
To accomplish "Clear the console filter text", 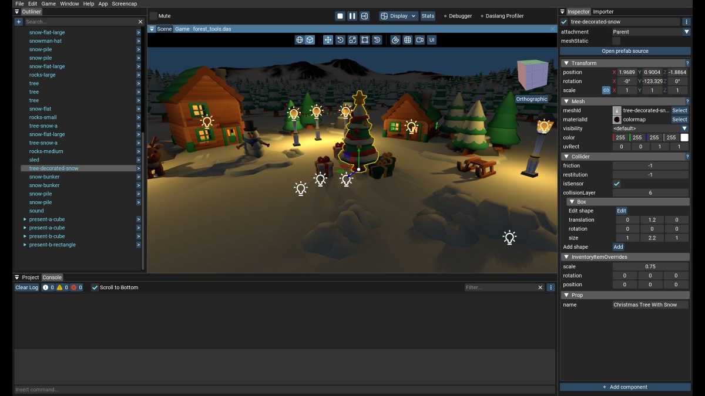I will click(540, 287).
